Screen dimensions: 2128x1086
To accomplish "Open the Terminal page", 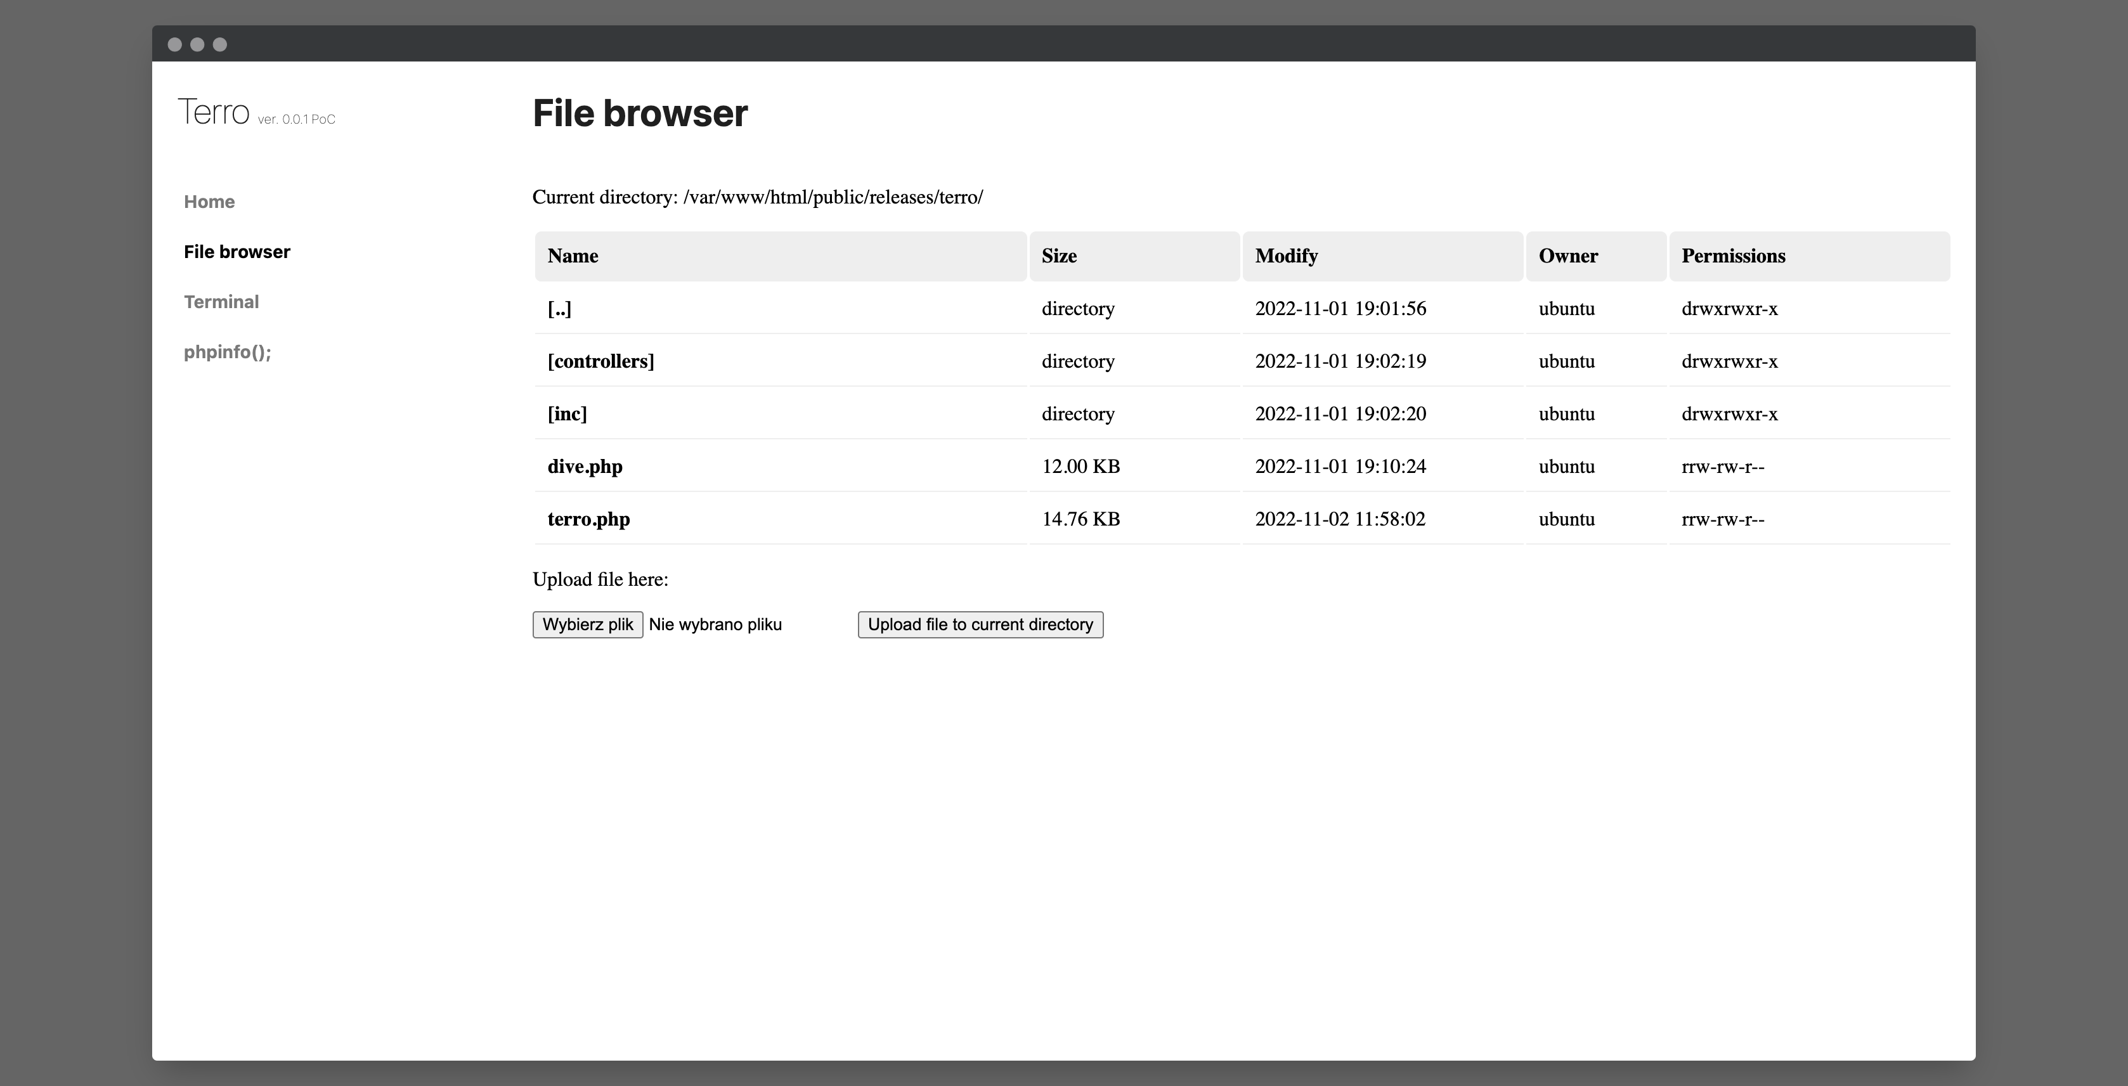I will 221,301.
